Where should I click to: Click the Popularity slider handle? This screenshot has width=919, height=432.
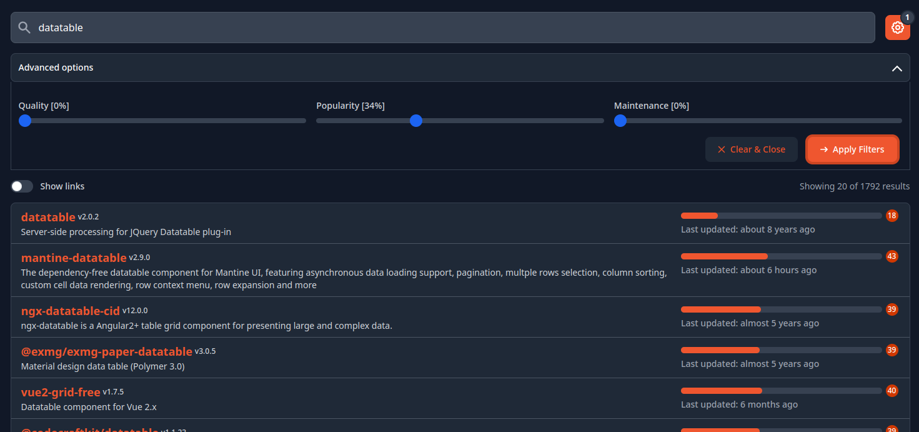(416, 121)
